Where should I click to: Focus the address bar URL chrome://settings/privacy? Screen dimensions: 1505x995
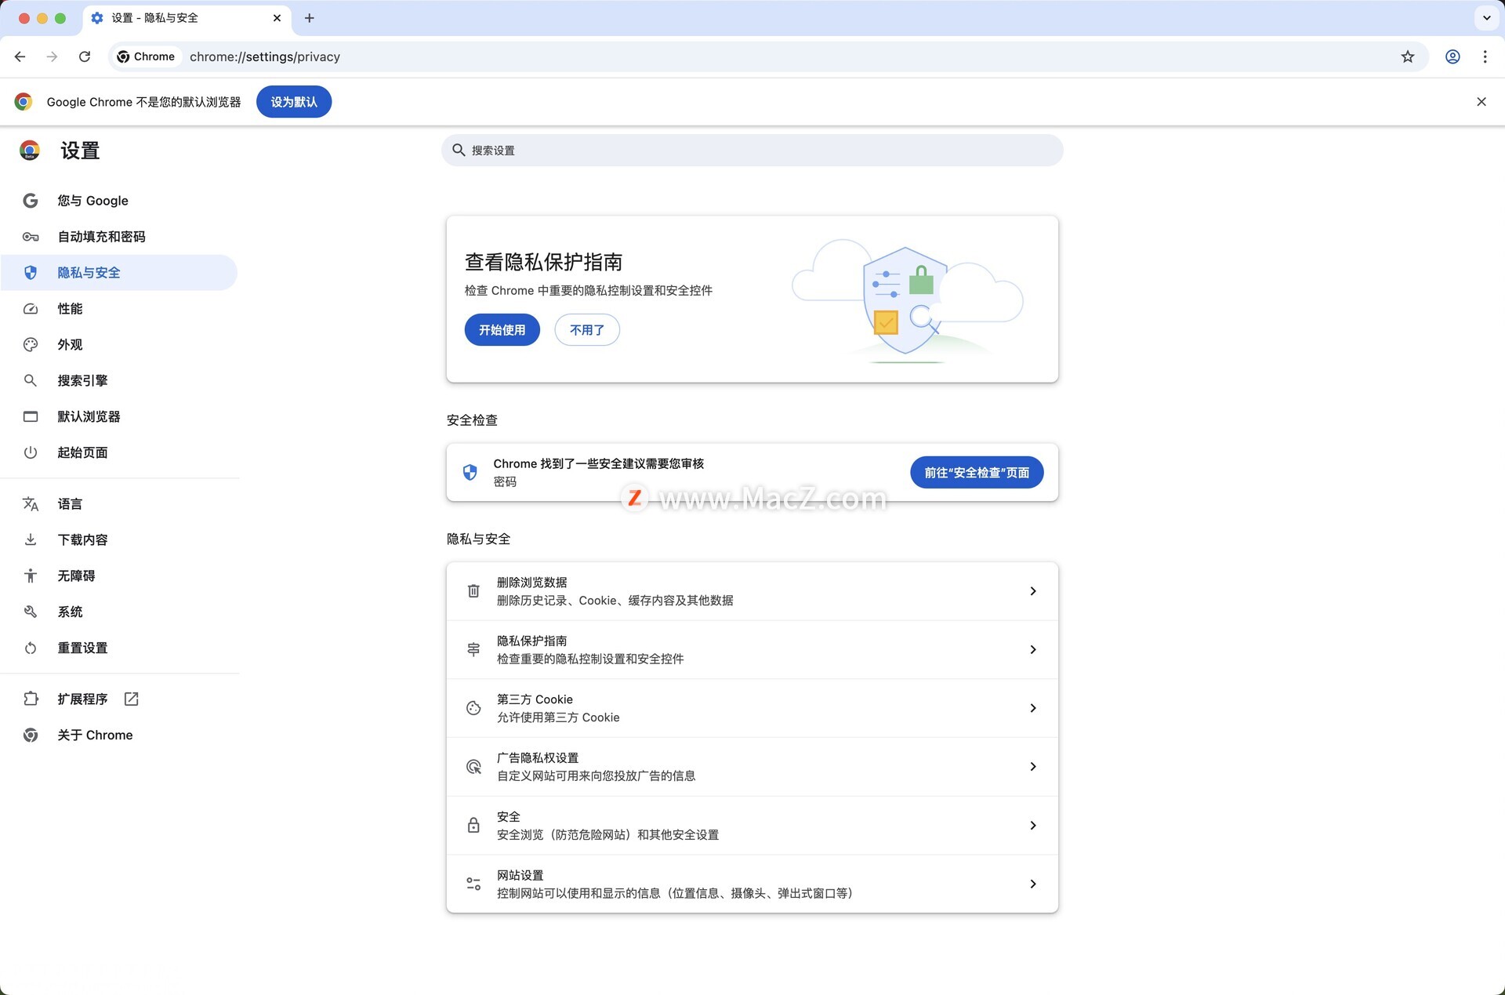tap(265, 56)
